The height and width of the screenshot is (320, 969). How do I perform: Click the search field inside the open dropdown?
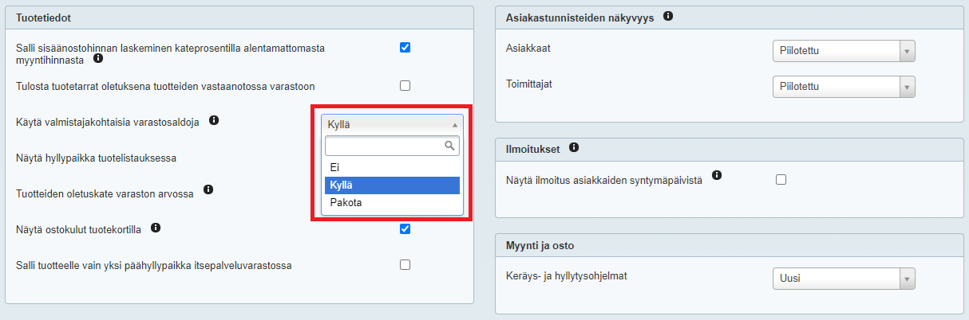click(385, 146)
